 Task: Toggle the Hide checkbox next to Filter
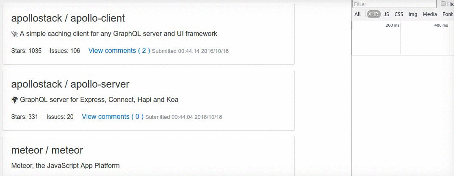pyautogui.click(x=443, y=4)
